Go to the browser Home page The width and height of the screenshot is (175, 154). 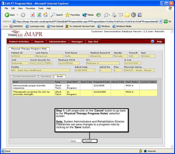(46, 15)
